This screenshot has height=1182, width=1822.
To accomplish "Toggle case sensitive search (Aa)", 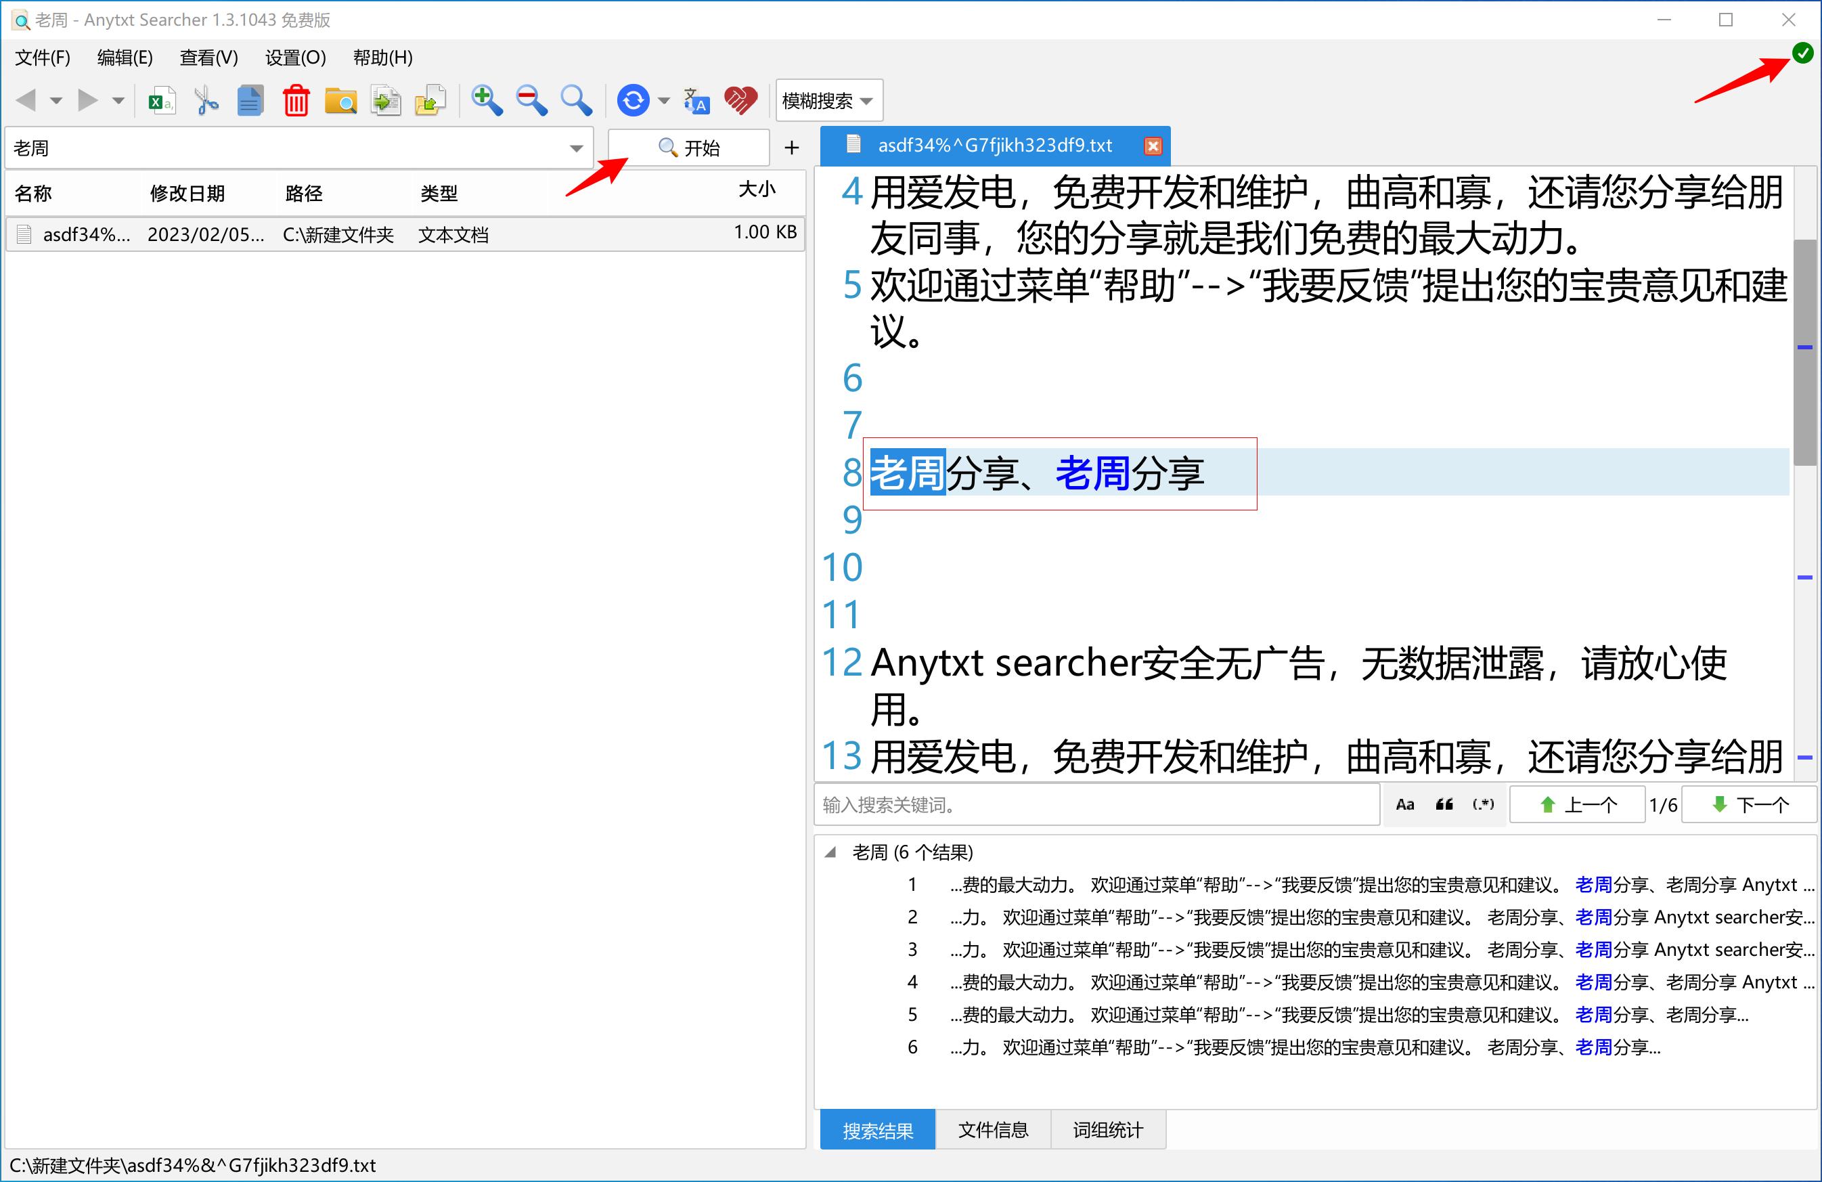I will [1406, 804].
